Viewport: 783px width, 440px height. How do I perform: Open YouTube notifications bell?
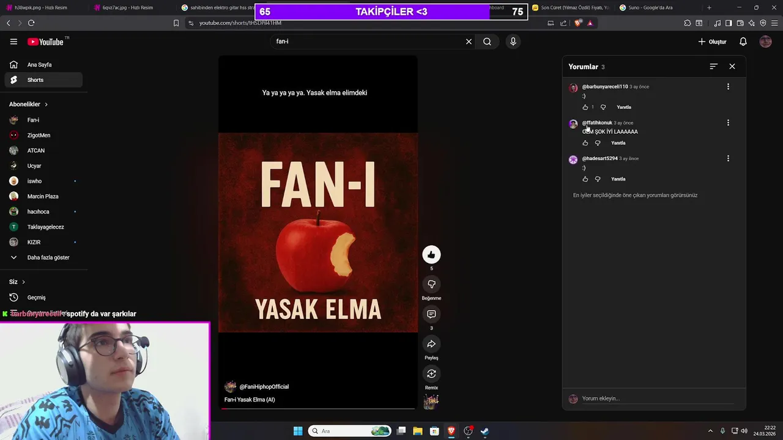point(743,42)
